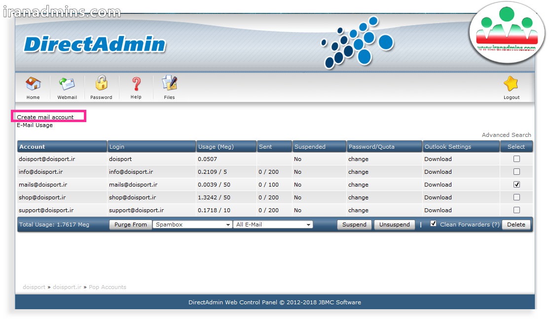Click change for shop@doisport.ir
Image resolution: width=550 pixels, height=322 pixels.
pyautogui.click(x=358, y=198)
